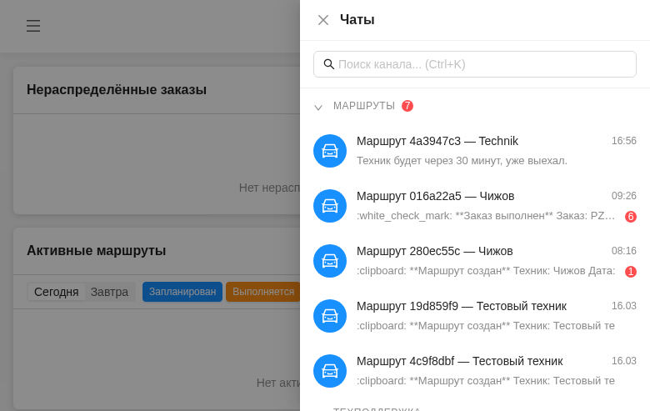The height and width of the screenshot is (411, 650).
Task: Click car avatar of route 280ec55c
Action: 330,261
